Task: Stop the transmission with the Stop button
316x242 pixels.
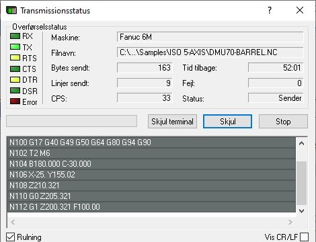Action: [x=283, y=122]
